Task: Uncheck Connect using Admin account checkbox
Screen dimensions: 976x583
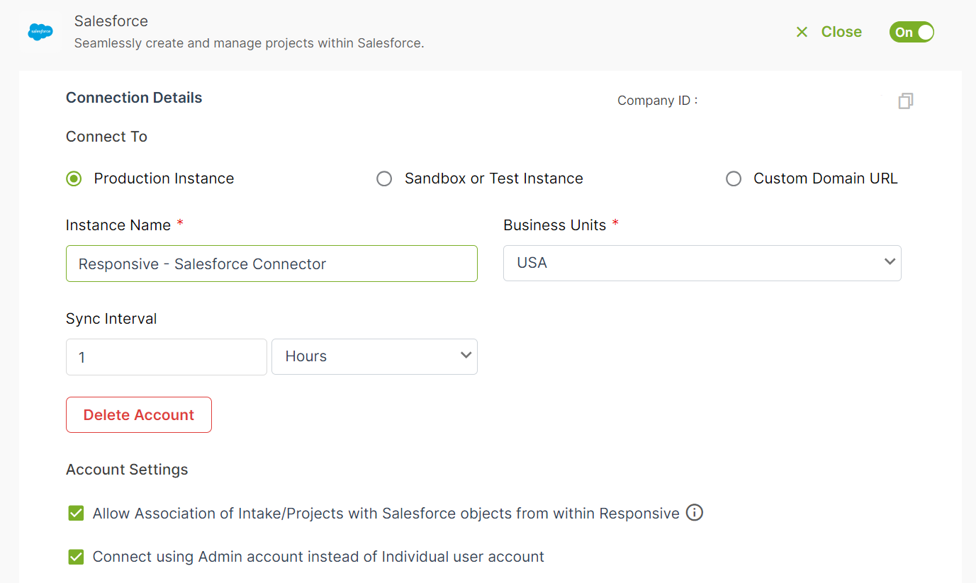Action: [x=76, y=557]
